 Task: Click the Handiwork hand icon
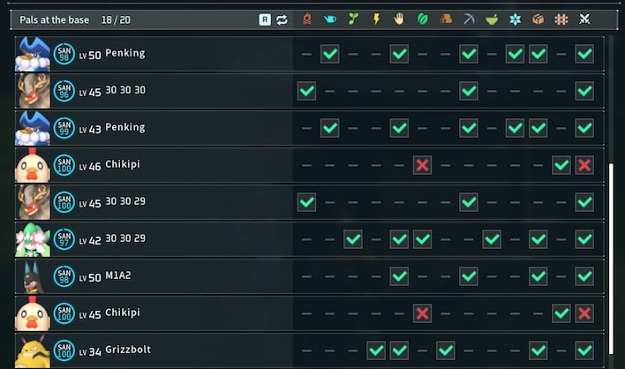(399, 19)
